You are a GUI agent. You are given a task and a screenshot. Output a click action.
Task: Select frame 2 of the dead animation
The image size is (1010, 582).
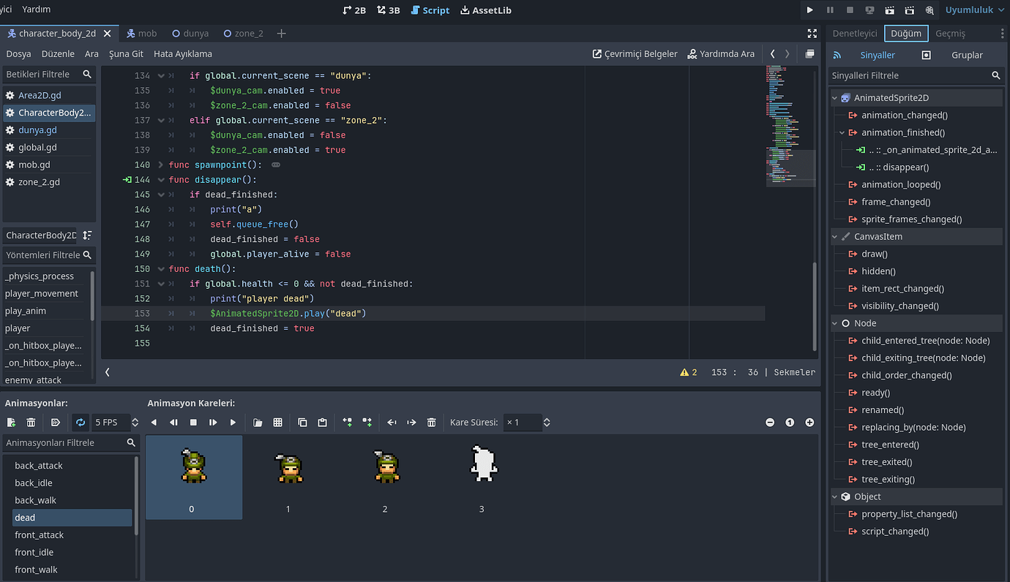point(386,475)
